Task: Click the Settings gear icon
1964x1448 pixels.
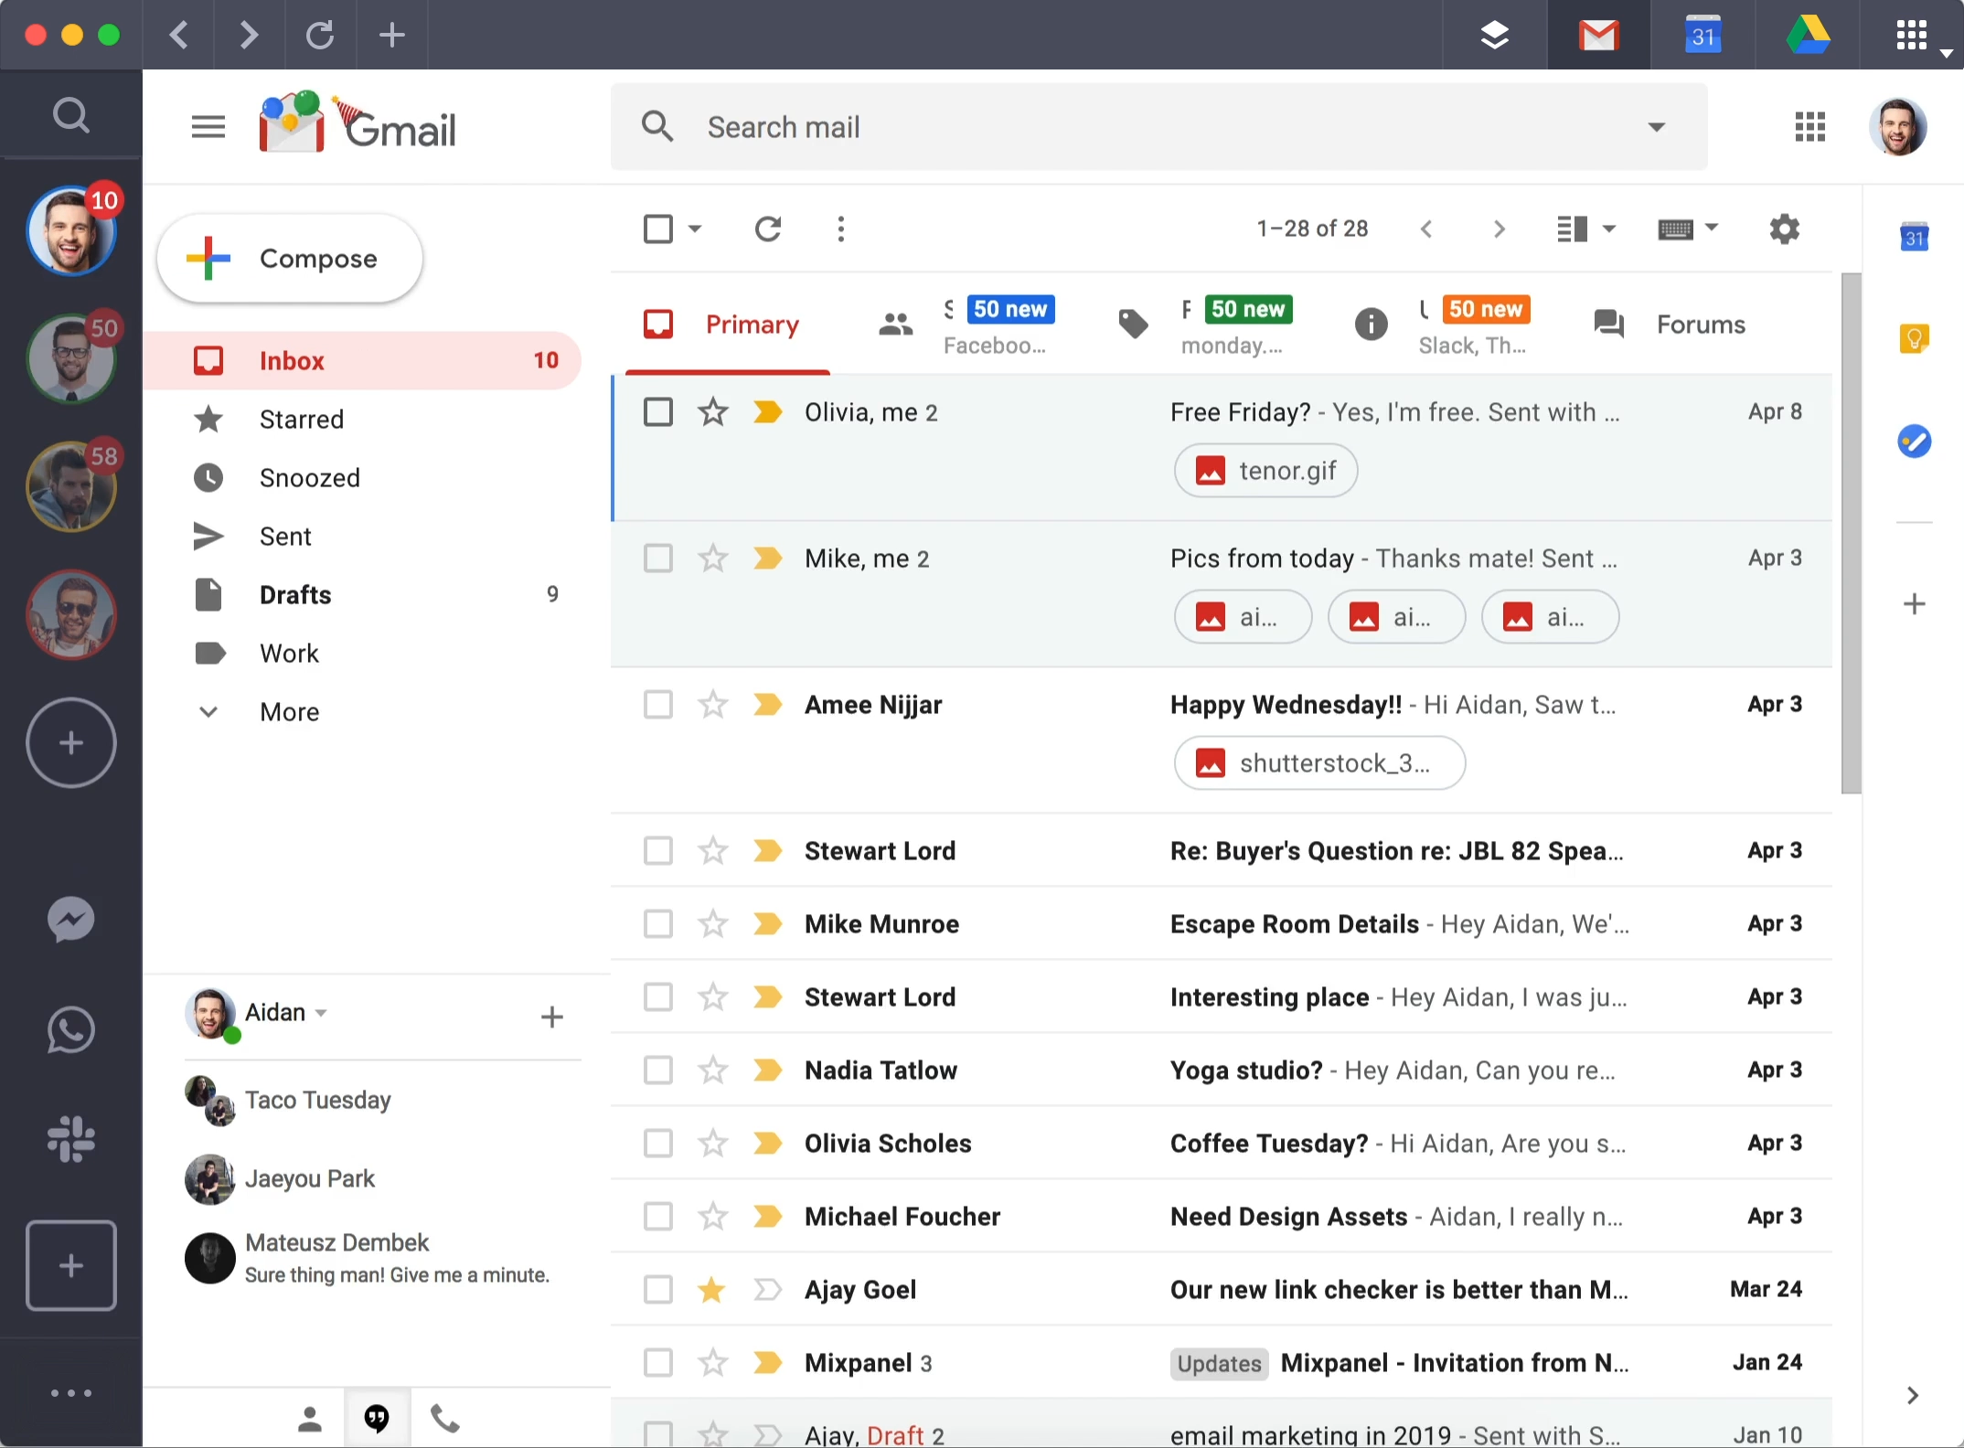Action: click(1784, 229)
